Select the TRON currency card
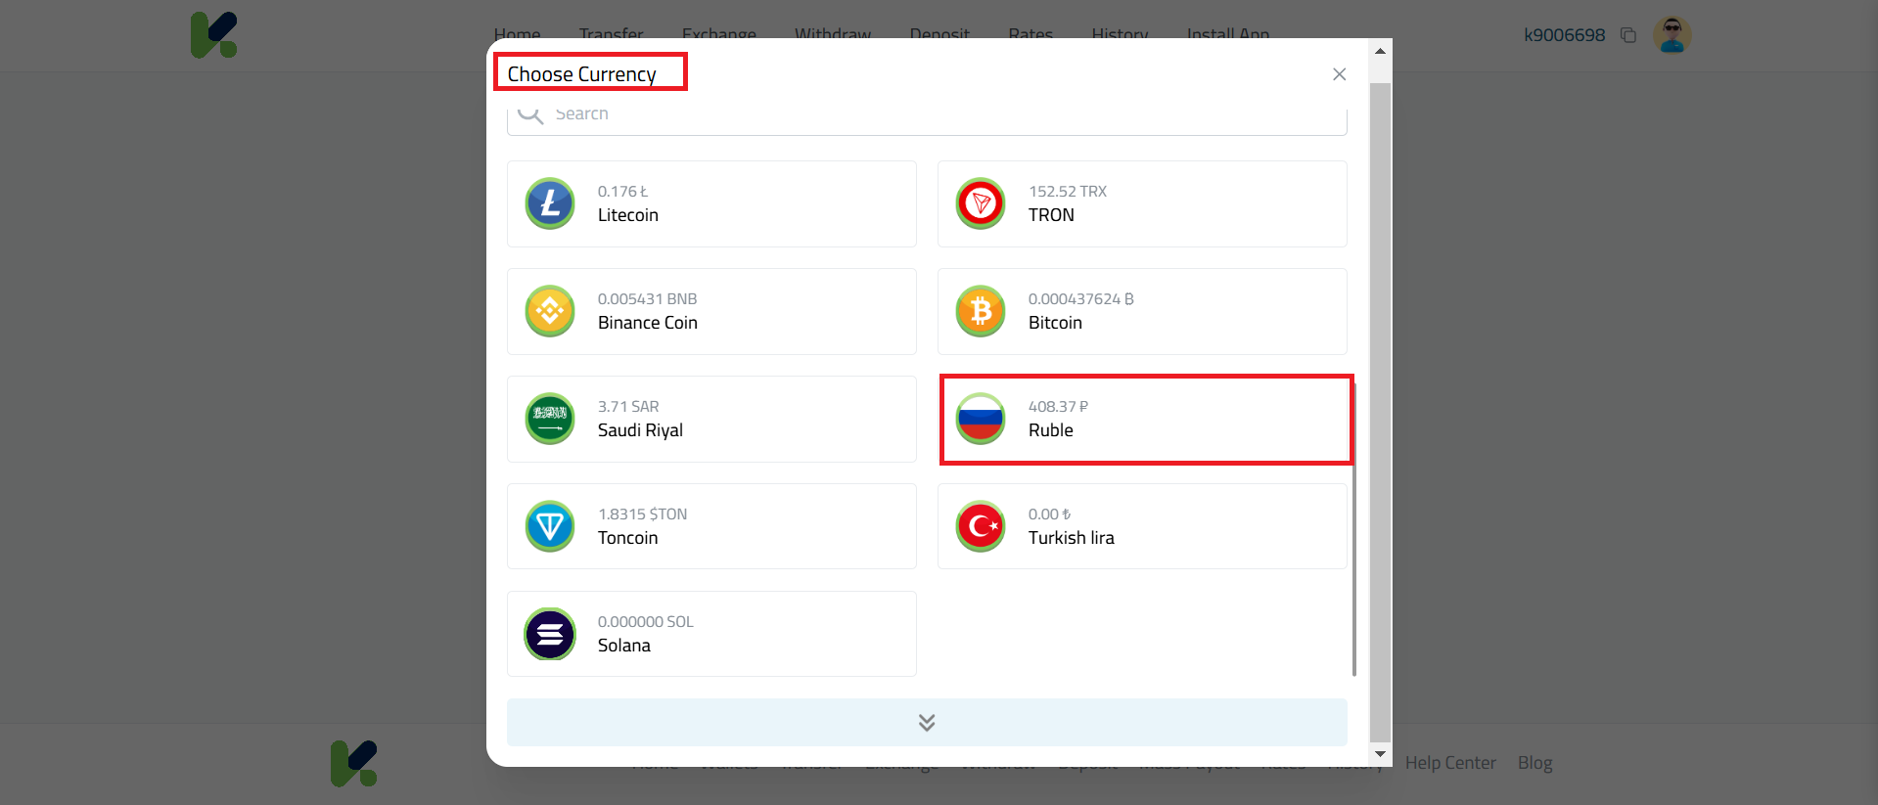Screen dimensions: 1878x805 (x=1142, y=203)
